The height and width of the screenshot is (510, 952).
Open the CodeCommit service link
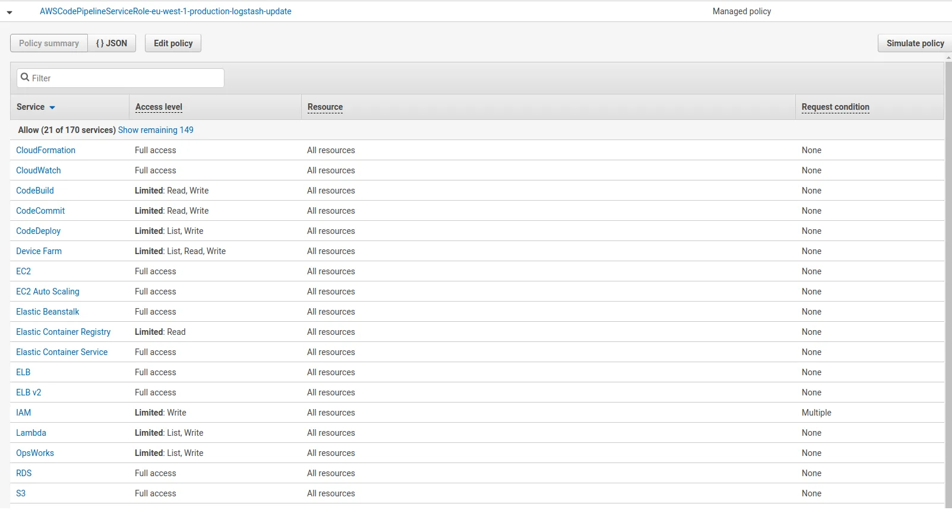tap(40, 211)
